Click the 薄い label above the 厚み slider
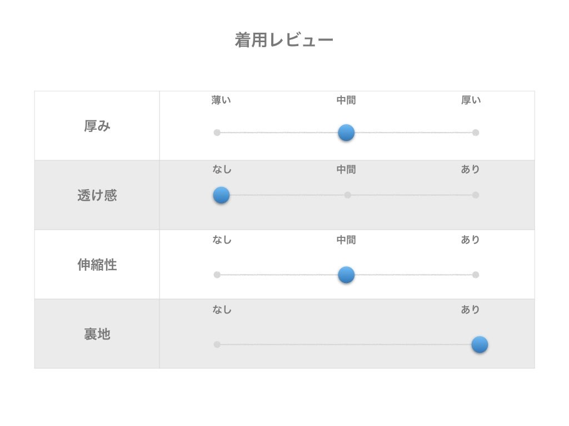Screen dimensions: 569x426 click(x=221, y=100)
